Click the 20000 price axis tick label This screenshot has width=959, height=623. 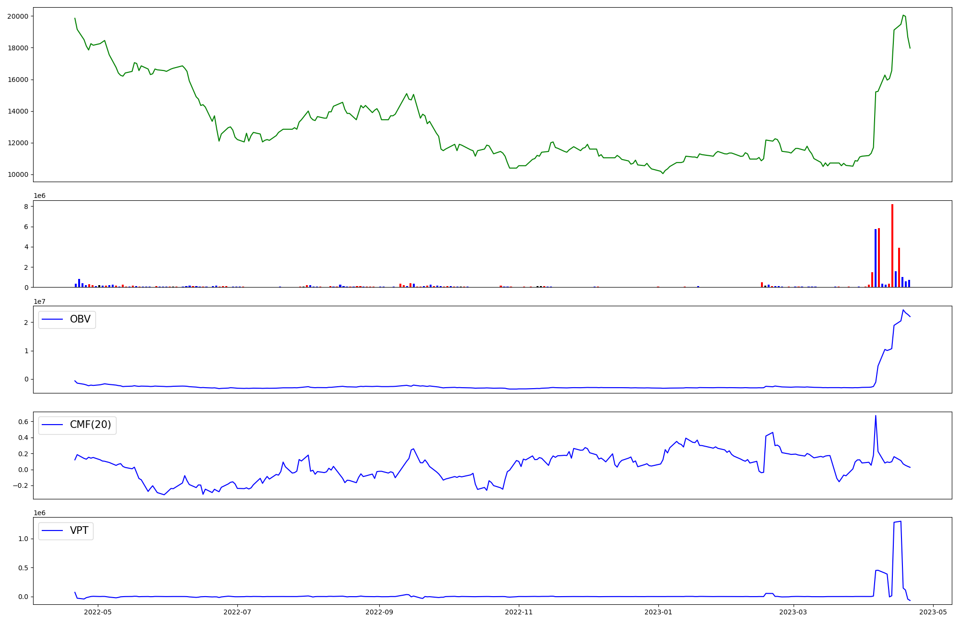tap(17, 16)
